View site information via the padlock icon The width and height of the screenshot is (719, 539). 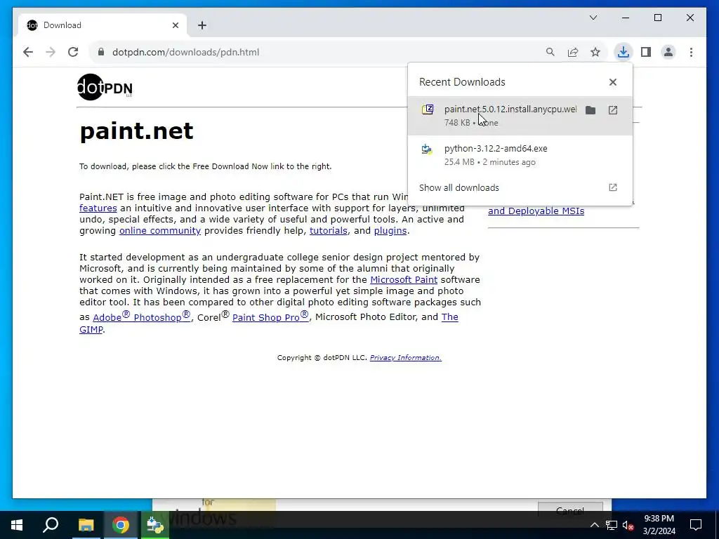(101, 52)
